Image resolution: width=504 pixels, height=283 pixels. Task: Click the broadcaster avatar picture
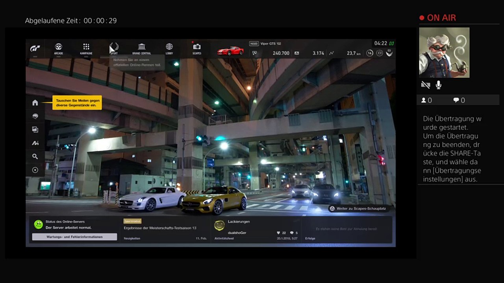point(444,53)
